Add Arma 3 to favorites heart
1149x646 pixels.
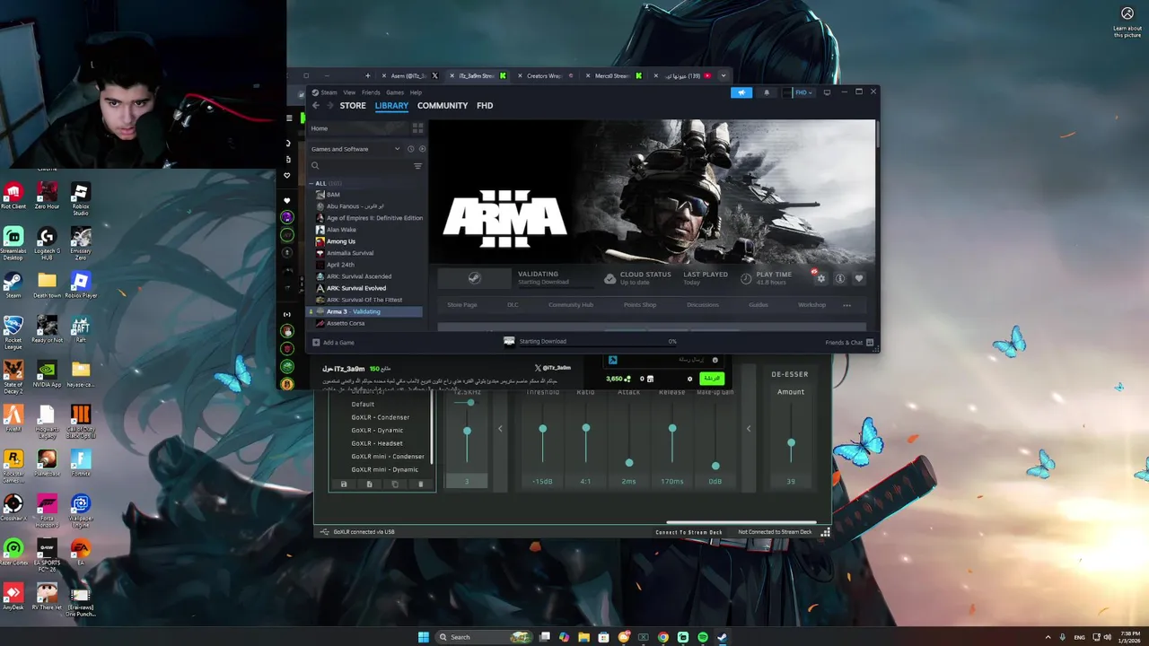pos(859,278)
